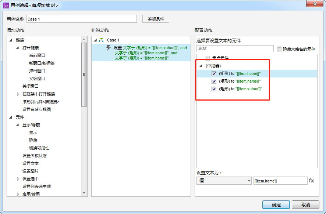
Task: Collapse the 链接 category
Action: [11, 40]
